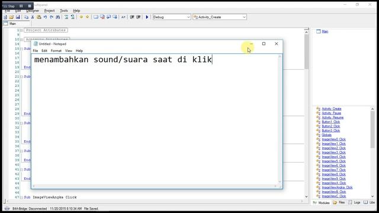Open Notepad's File menu
Image resolution: width=379 pixels, height=213 pixels.
click(x=36, y=51)
